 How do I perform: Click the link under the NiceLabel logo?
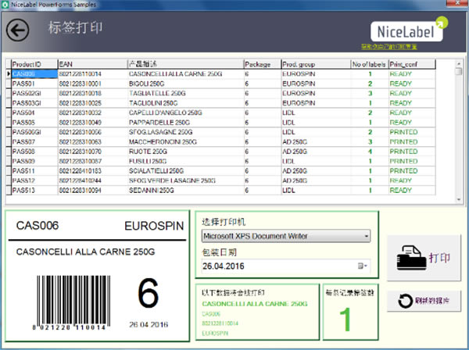407,48
